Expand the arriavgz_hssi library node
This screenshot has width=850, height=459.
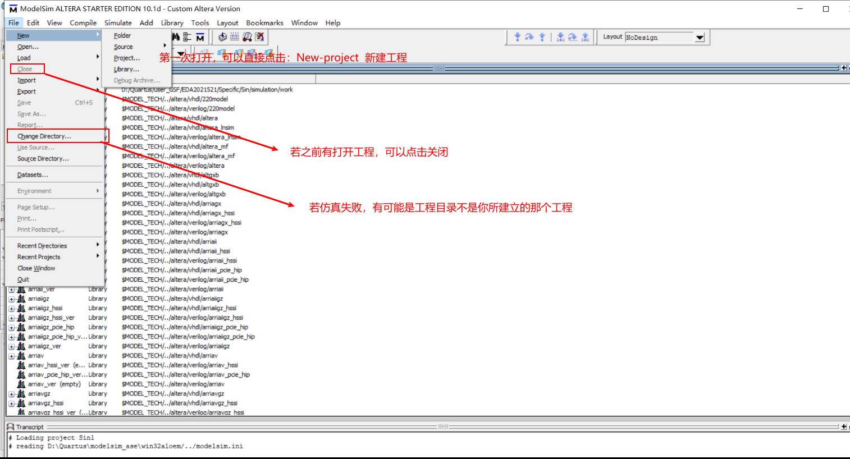coord(11,403)
